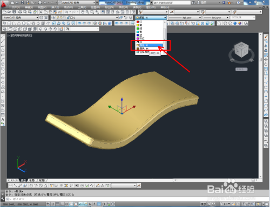
Task: Open the Layer Properties Manager icon
Action: [x=53, y=18]
